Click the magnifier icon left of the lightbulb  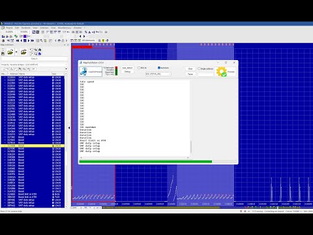[99, 40]
